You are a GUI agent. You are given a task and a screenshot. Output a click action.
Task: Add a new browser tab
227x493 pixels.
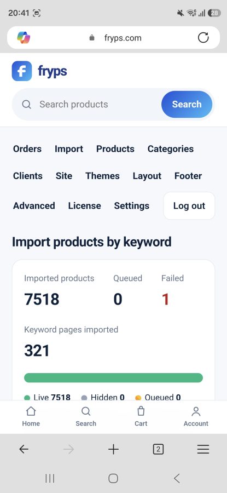point(113,450)
